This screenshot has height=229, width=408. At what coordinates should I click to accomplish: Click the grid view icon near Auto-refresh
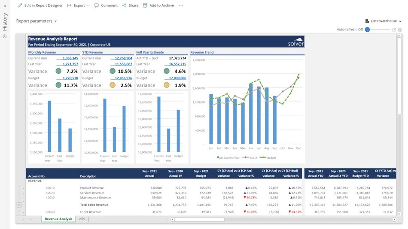(399, 30)
